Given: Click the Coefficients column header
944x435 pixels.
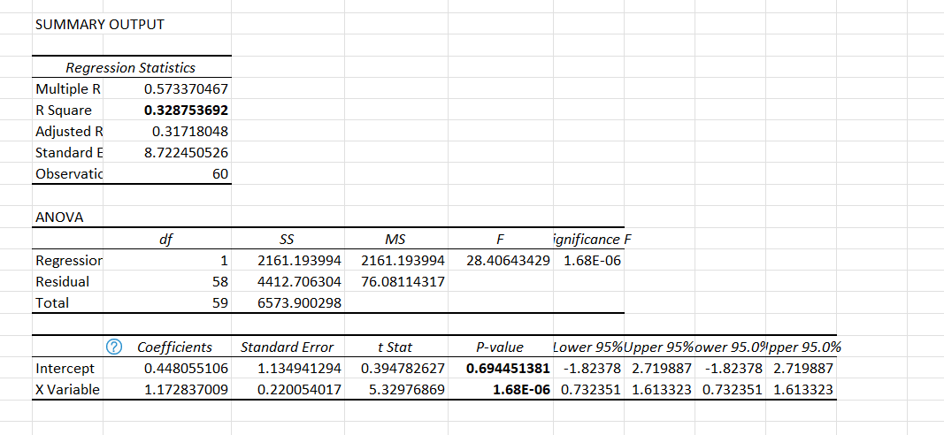Looking at the screenshot, I should pyautogui.click(x=175, y=347).
